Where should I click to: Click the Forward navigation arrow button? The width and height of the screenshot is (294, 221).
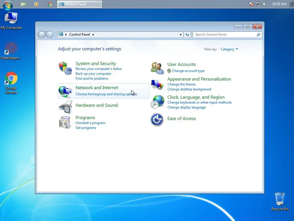49,35
